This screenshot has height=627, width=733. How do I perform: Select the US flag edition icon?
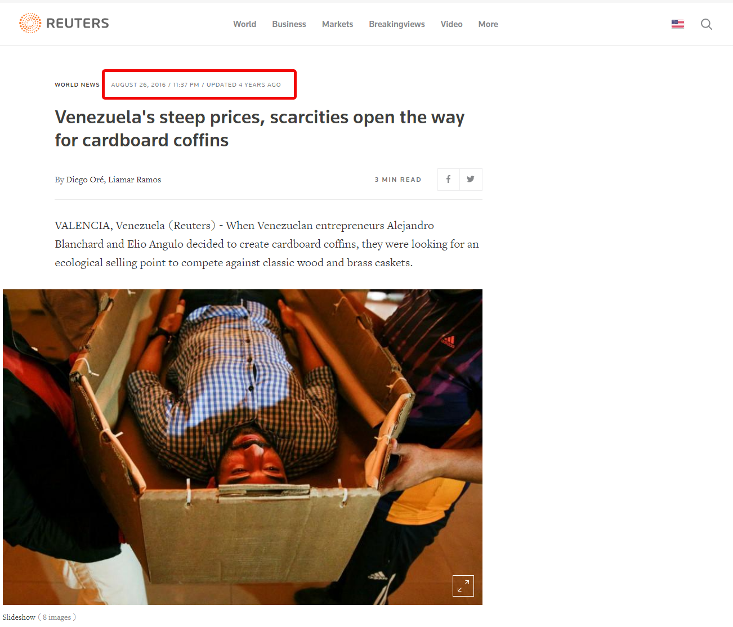(x=678, y=24)
